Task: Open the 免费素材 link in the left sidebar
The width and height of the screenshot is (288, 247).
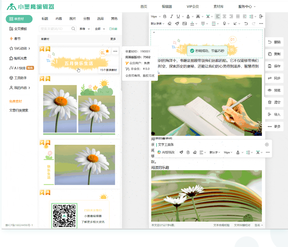Action: point(16,101)
